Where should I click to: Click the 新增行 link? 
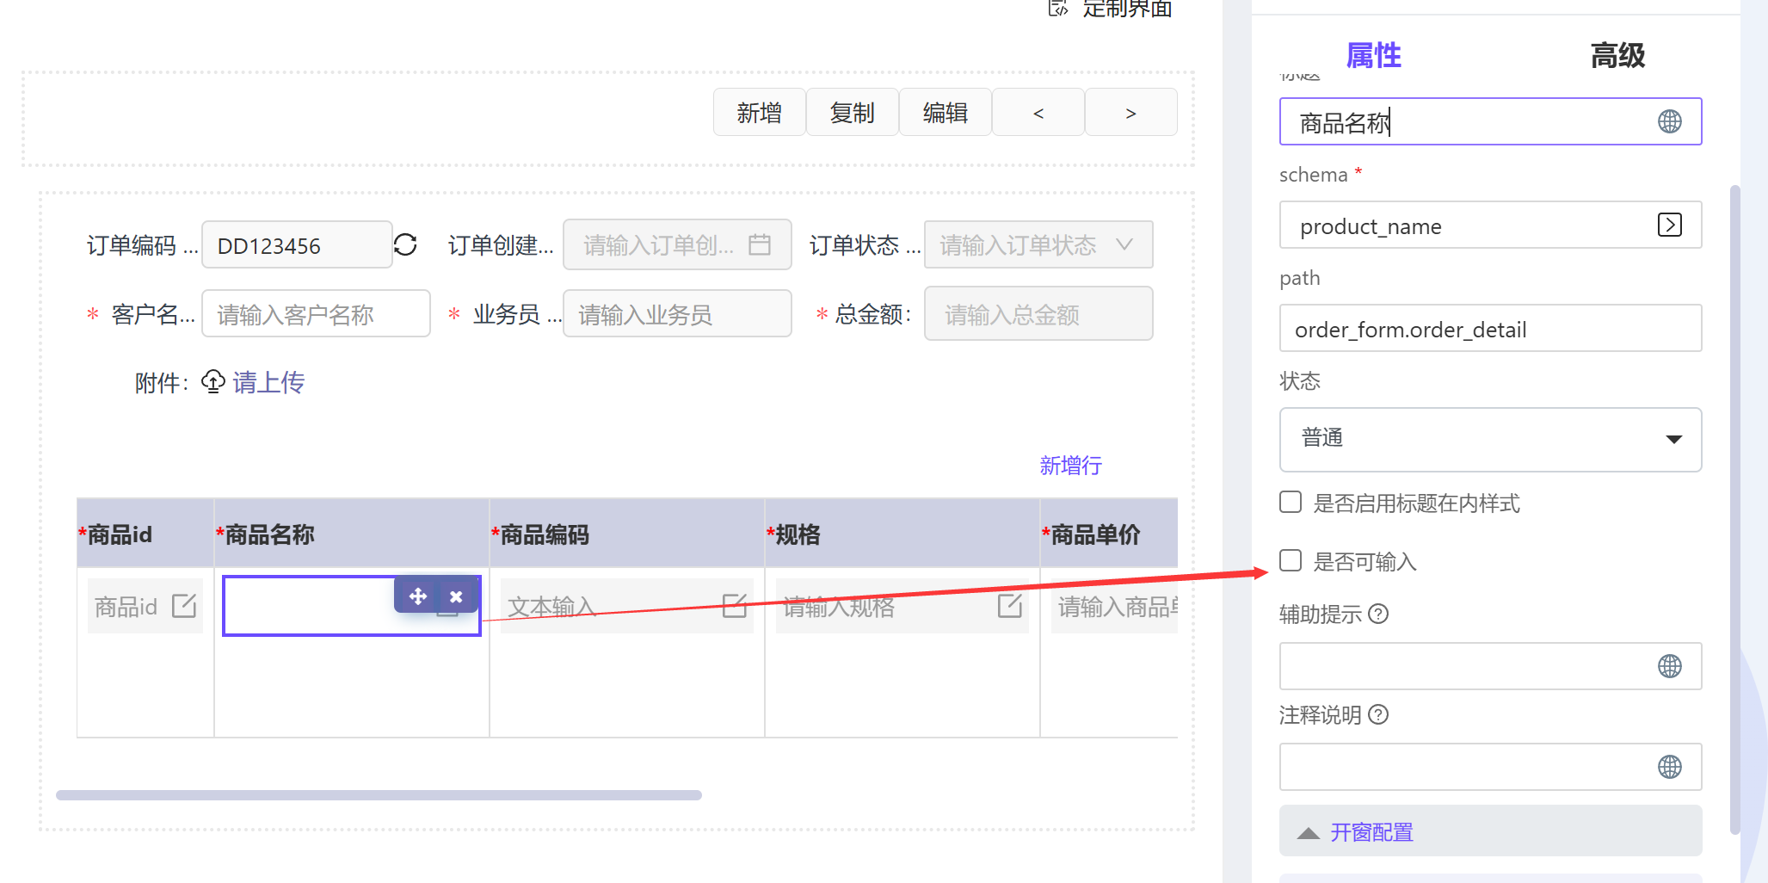1070,466
